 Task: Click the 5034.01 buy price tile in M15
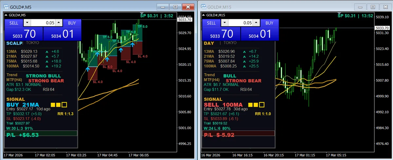[259, 34]
